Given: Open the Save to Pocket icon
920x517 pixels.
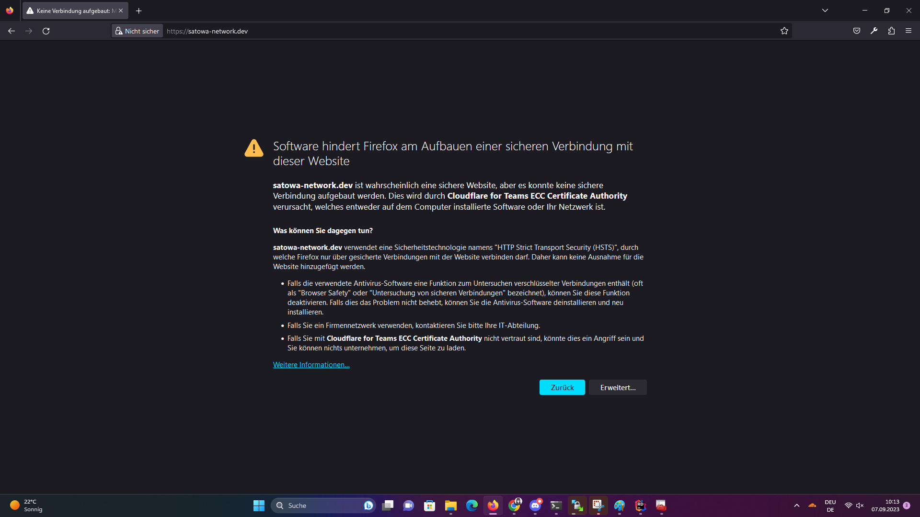Looking at the screenshot, I should [x=857, y=31].
